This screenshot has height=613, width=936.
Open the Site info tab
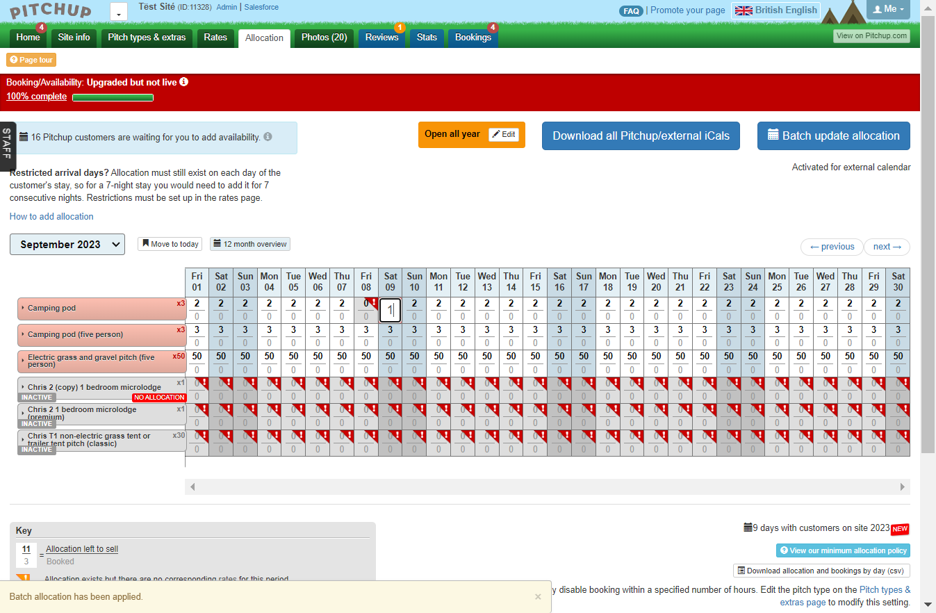[74, 38]
